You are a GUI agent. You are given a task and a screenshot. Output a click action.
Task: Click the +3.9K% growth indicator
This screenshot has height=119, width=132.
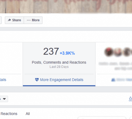(x=67, y=53)
